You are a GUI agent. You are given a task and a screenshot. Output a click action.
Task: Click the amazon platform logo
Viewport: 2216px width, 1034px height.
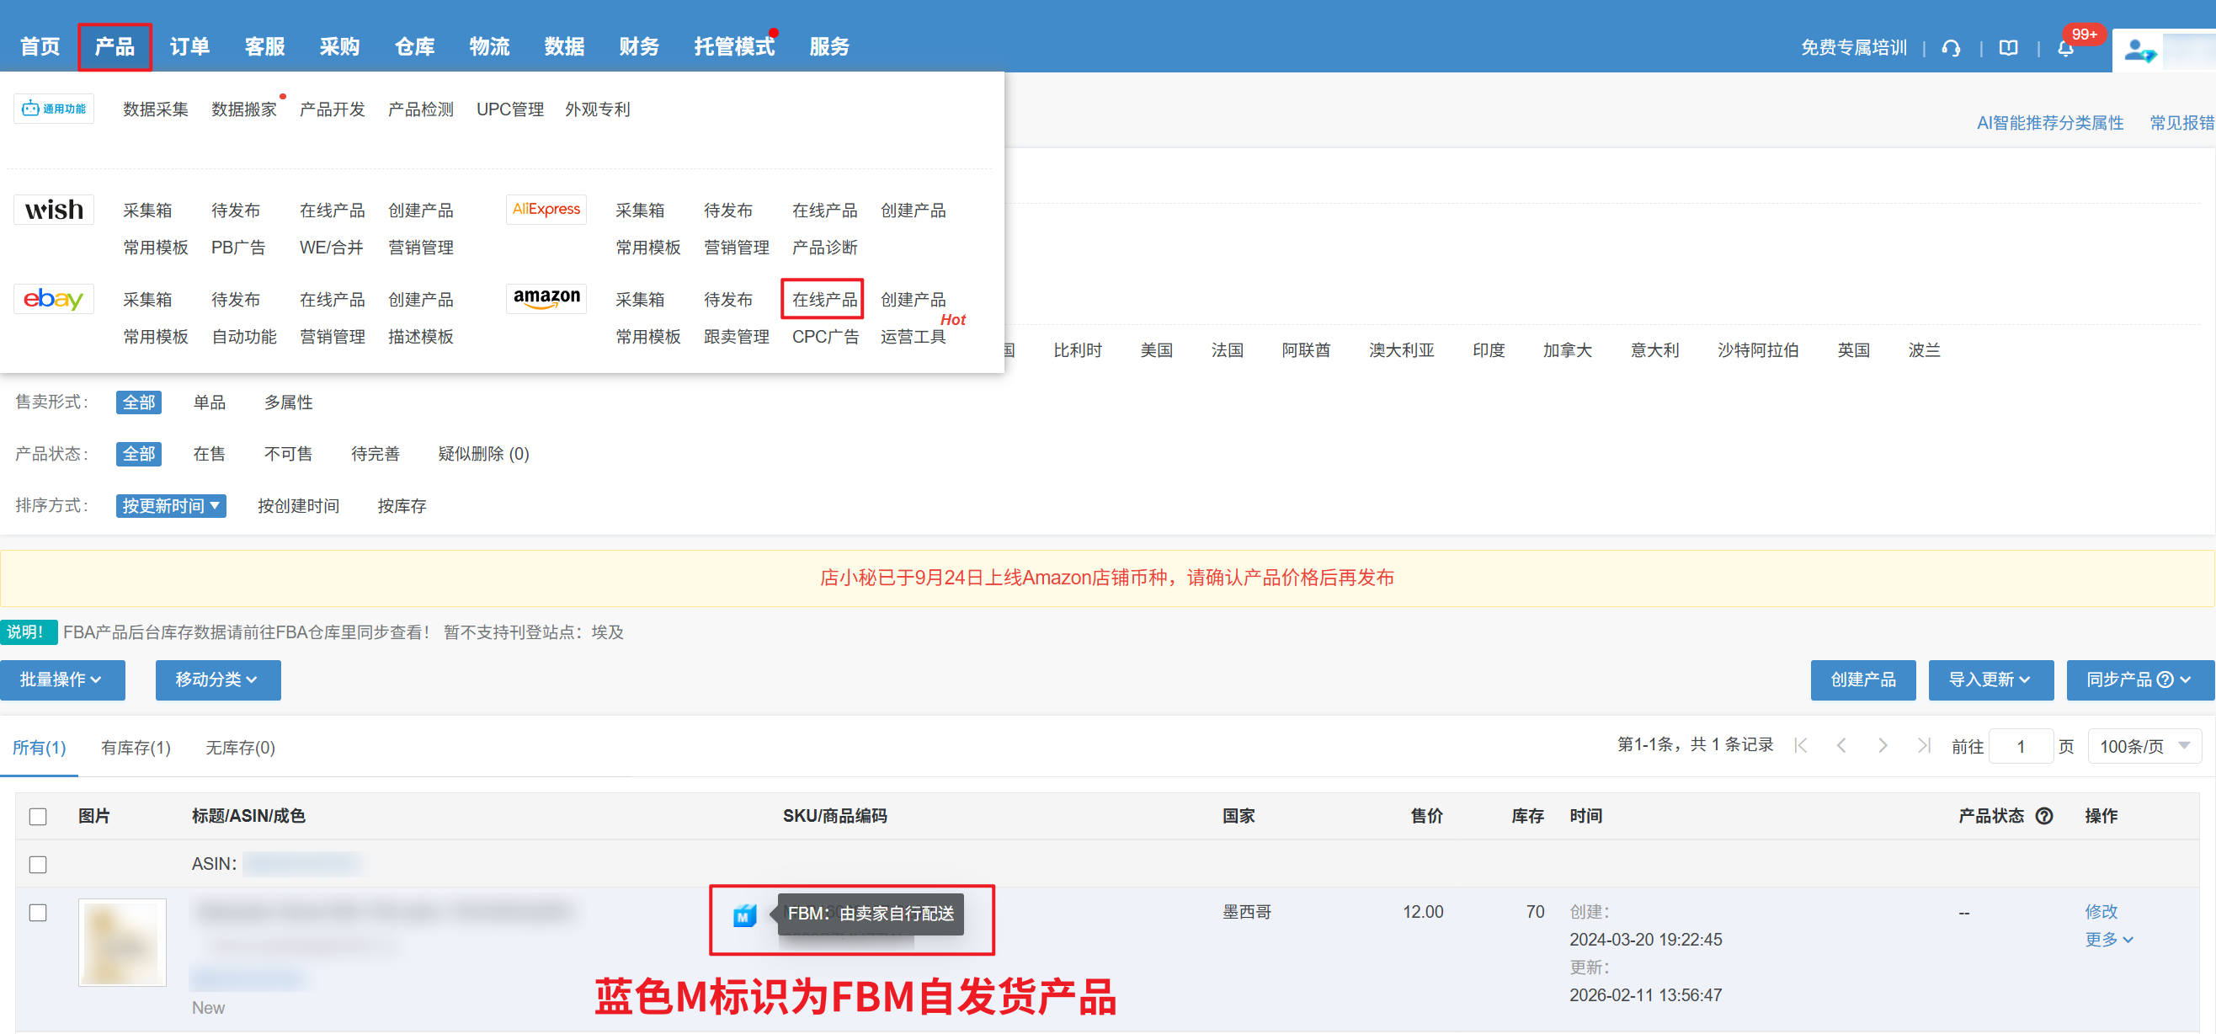click(x=546, y=299)
